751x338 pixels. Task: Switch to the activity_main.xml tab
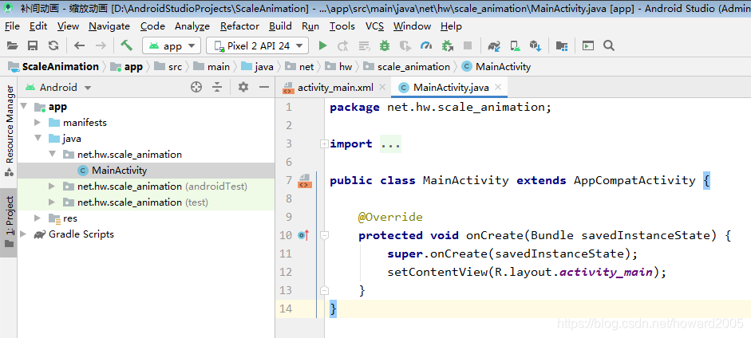pyautogui.click(x=335, y=88)
